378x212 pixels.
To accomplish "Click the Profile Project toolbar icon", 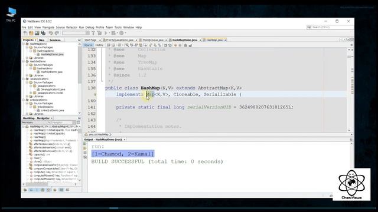I will [x=122, y=33].
